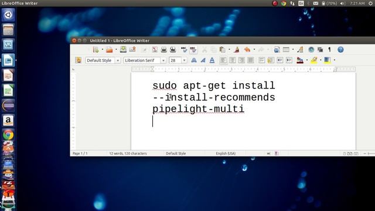Click the Cut scissors icon
The height and width of the screenshot is (211, 375).
point(204,50)
